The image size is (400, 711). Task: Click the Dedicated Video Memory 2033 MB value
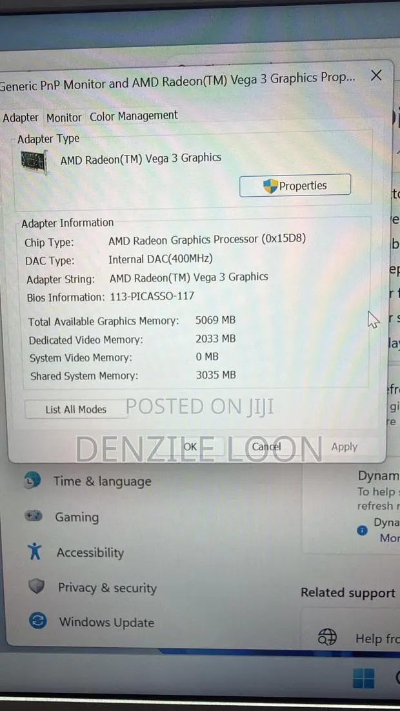coord(216,339)
